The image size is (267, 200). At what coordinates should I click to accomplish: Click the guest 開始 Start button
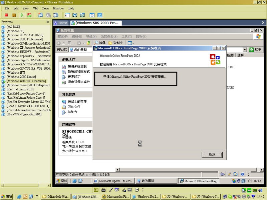(x=62, y=181)
